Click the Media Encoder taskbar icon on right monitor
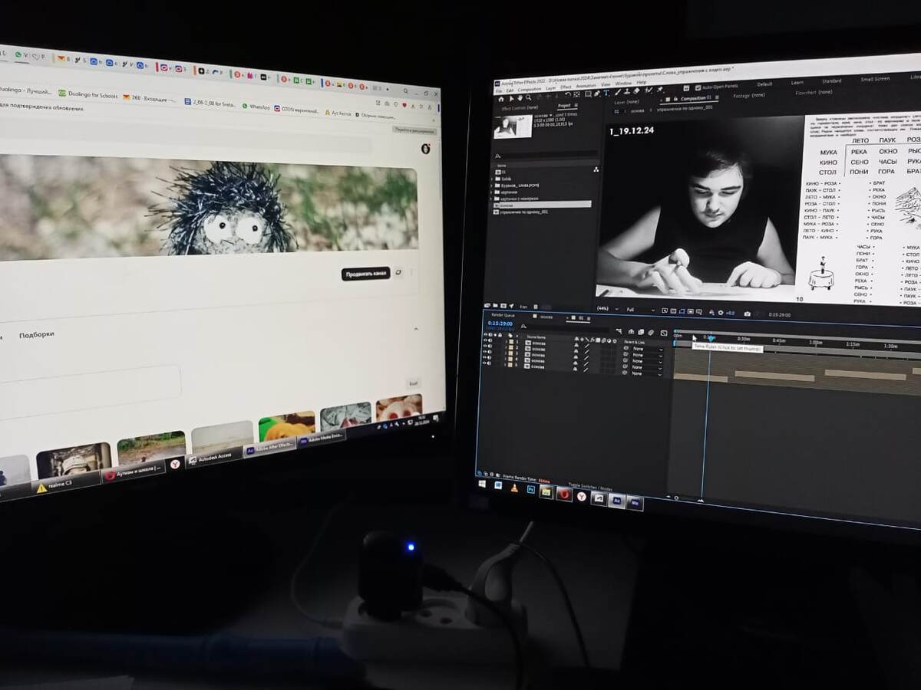The height and width of the screenshot is (690, 921). click(x=635, y=503)
